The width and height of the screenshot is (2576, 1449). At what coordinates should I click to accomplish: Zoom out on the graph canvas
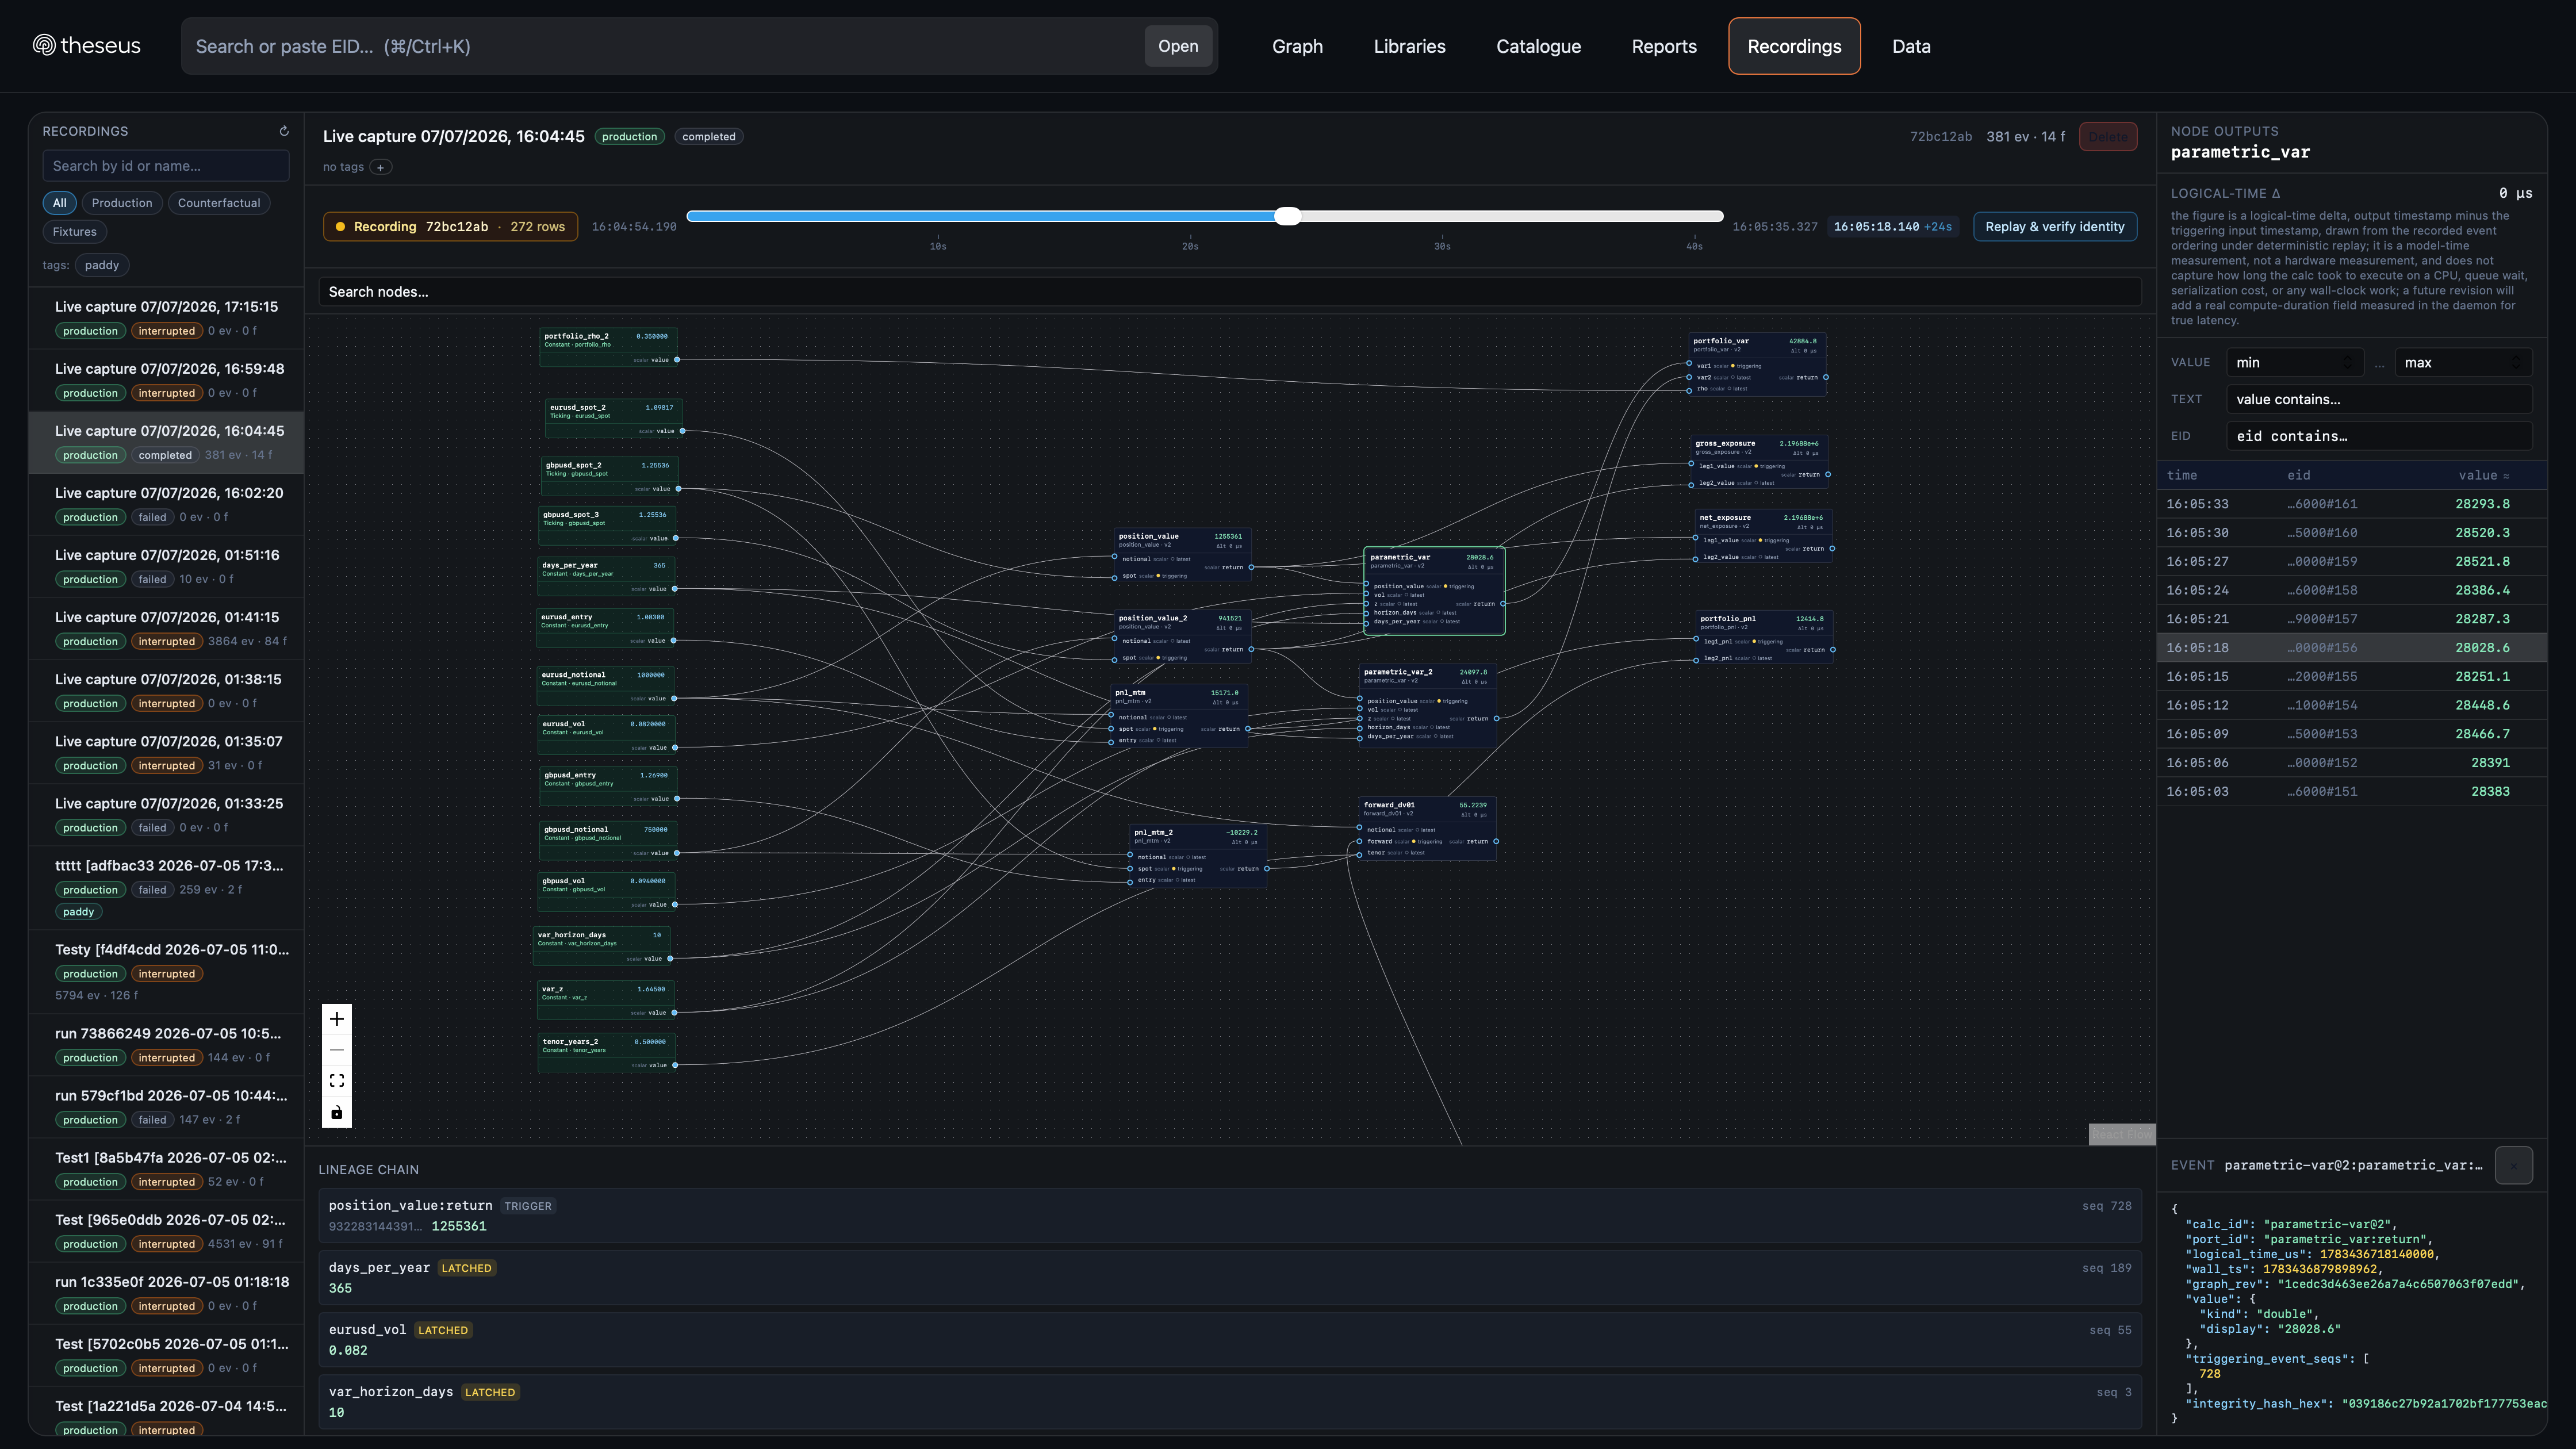pyautogui.click(x=337, y=1050)
